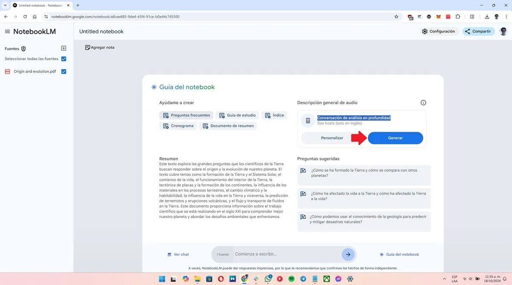Open the browser Extensions puzzle icon
The height and width of the screenshot is (285, 512).
point(458,17)
